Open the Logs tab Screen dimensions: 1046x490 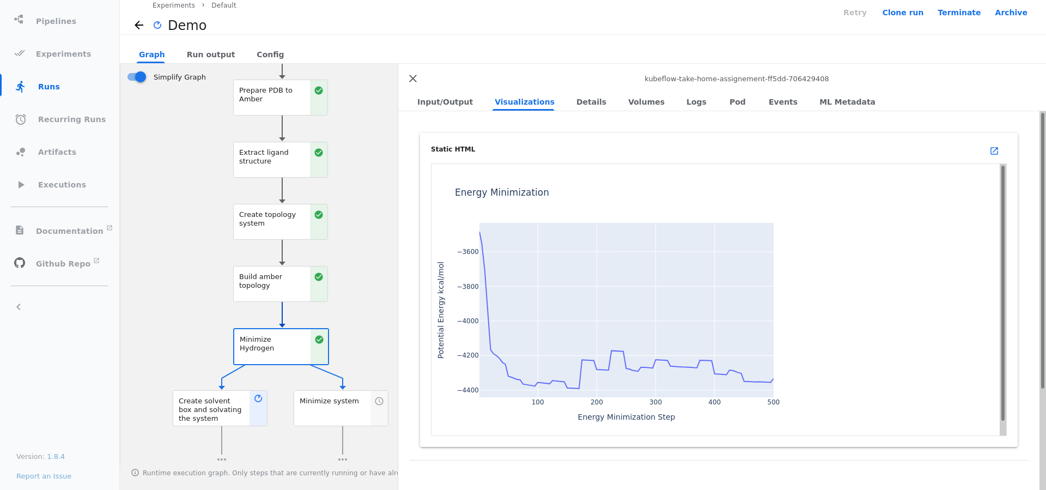(x=696, y=102)
